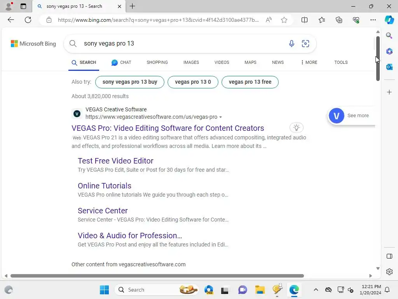Add this page to favorites star
Image resolution: width=398 pixels, height=299 pixels.
(x=284, y=20)
